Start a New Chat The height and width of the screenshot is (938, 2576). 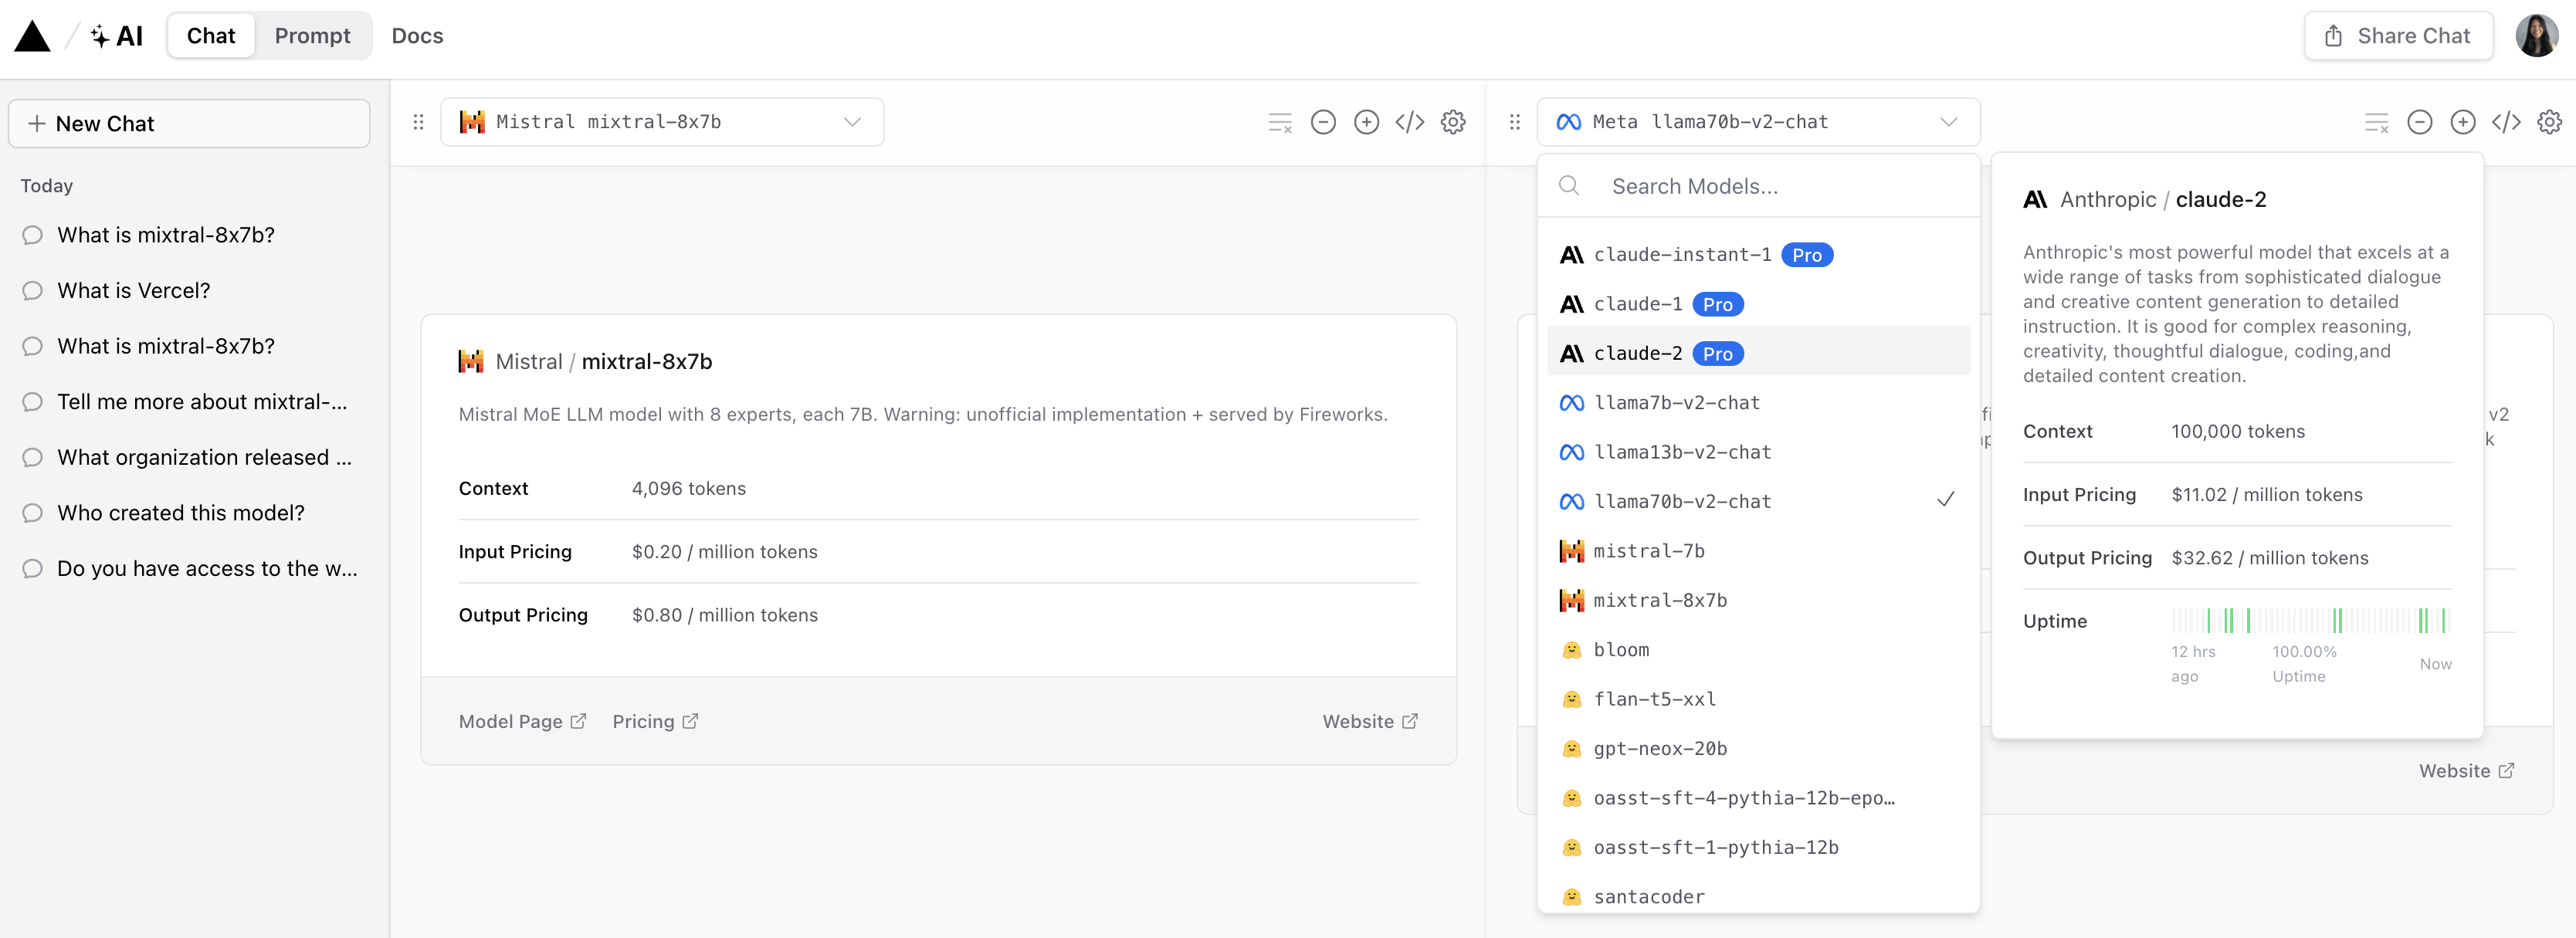click(x=189, y=124)
